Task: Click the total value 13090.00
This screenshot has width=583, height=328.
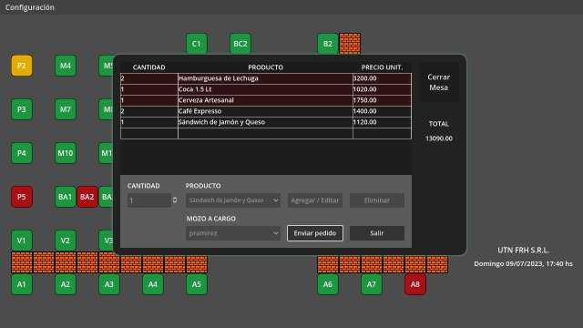Action: coord(439,138)
